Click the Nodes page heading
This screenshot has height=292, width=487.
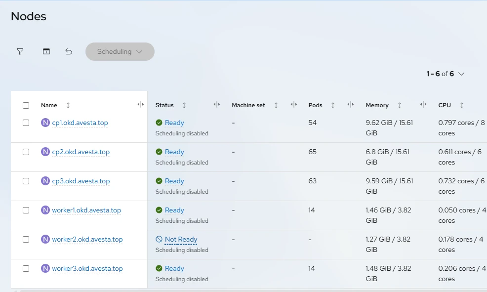pos(29,16)
